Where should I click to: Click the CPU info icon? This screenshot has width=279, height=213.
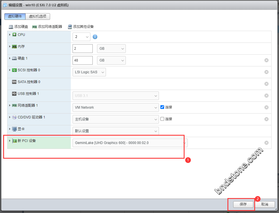[95, 37]
